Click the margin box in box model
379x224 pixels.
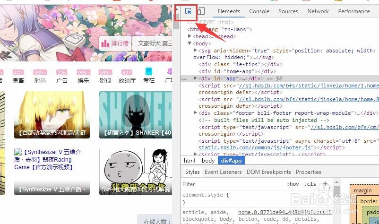pyautogui.click(x=362, y=190)
